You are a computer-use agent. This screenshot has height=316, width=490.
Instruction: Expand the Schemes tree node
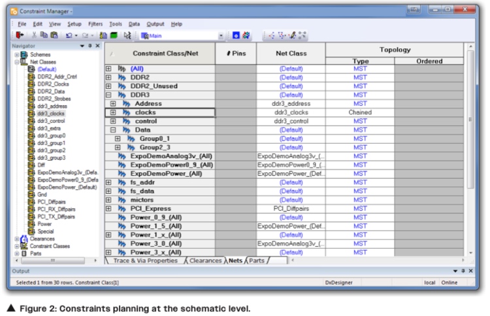(16, 55)
